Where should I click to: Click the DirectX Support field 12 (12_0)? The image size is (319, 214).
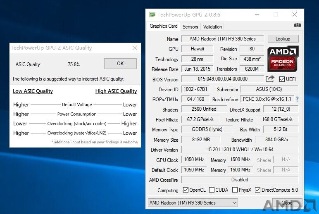281,109
